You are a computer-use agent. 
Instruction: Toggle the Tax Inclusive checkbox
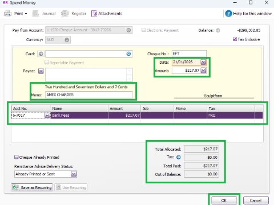pos(235,39)
